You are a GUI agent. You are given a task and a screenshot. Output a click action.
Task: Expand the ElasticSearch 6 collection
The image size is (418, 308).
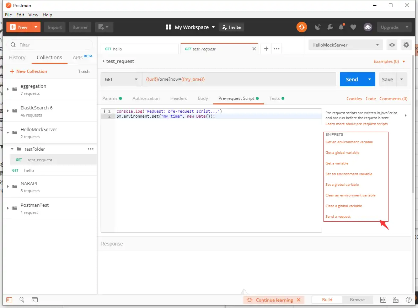pyautogui.click(x=8, y=111)
